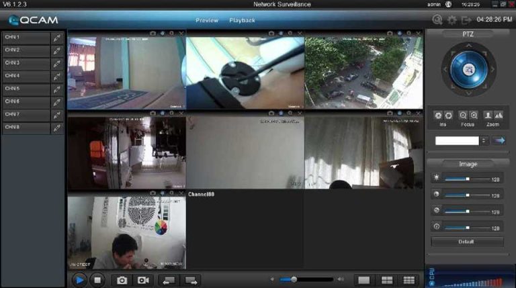Toggle the CHN 8 connect icon
This screenshot has height=288, width=516.
pyautogui.click(x=57, y=128)
